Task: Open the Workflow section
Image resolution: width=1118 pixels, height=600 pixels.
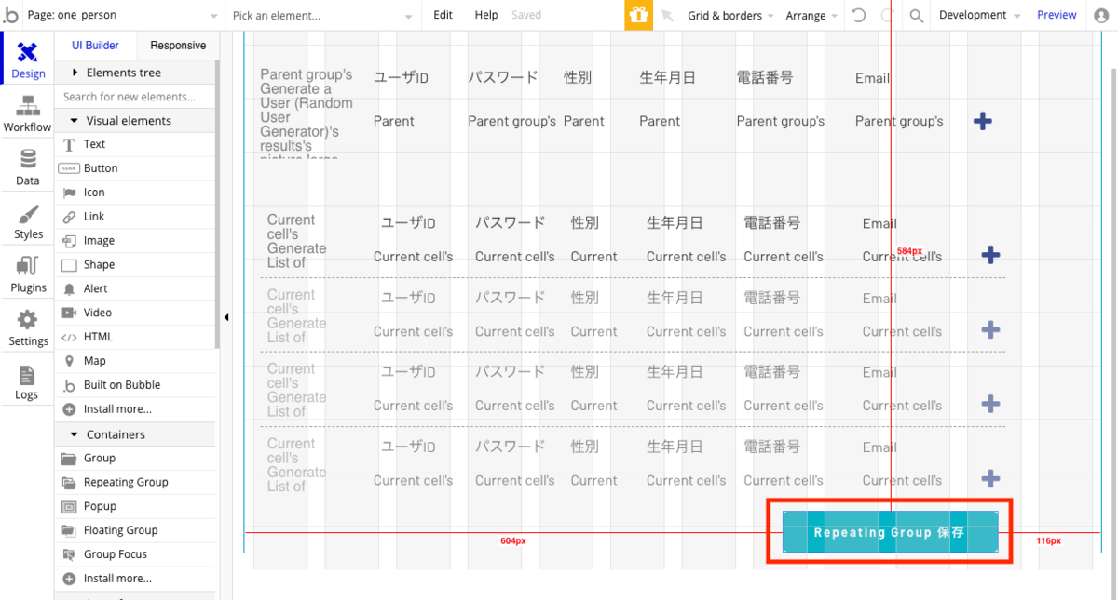Action: (x=27, y=114)
